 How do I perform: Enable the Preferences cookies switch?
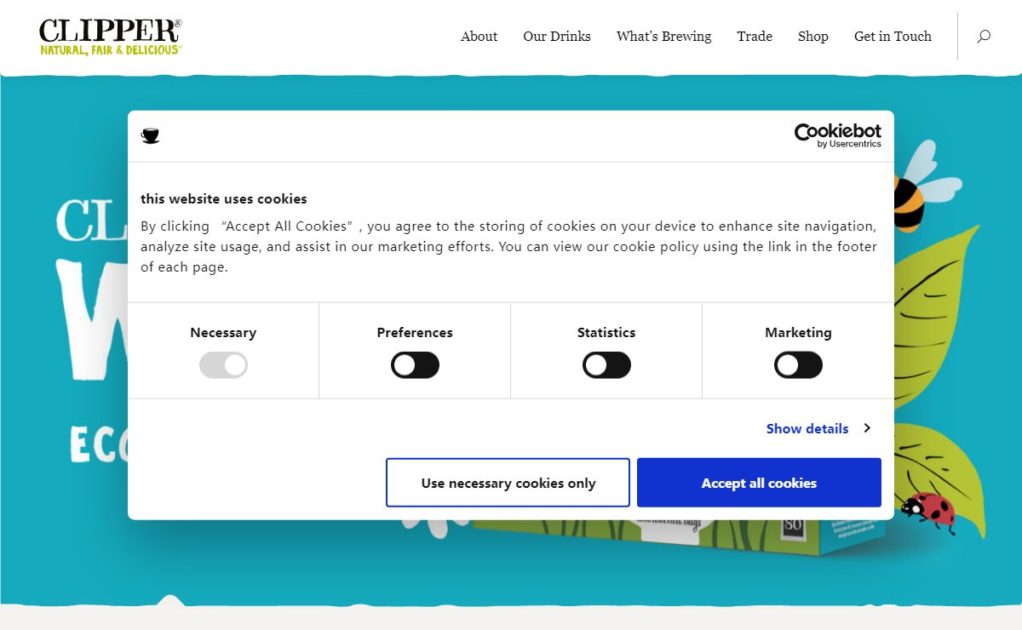[415, 365]
